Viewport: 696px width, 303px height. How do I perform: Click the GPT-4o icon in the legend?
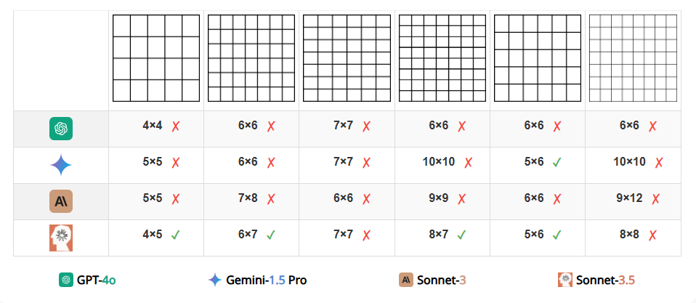point(66,280)
